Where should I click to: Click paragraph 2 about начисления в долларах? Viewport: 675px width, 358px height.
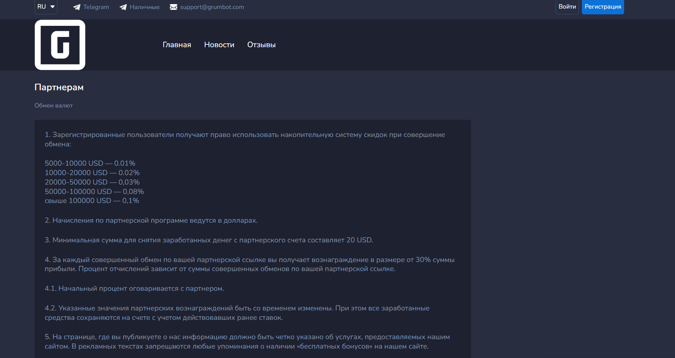pyautogui.click(x=151, y=220)
